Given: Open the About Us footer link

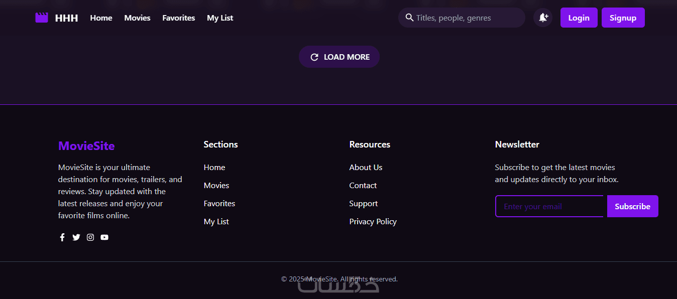Looking at the screenshot, I should point(366,167).
